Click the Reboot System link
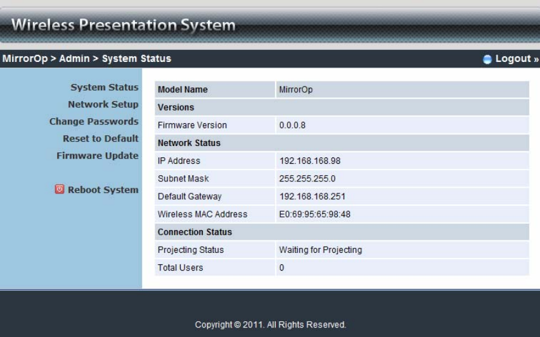This screenshot has height=337, width=540. click(x=103, y=190)
